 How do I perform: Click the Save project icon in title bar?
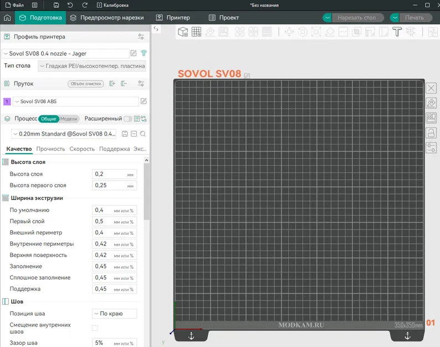pyautogui.click(x=56, y=5)
